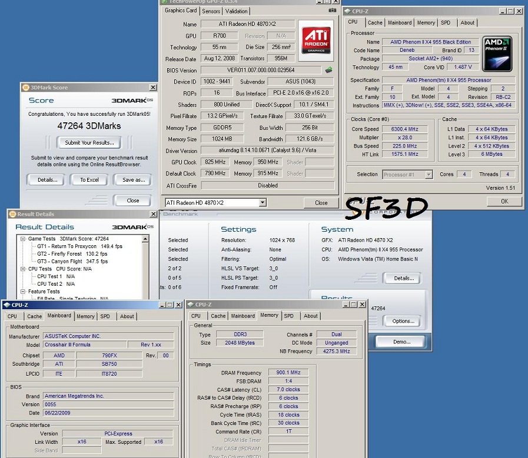Open Cache tab in Memory CPU-Z window

(x=218, y=316)
